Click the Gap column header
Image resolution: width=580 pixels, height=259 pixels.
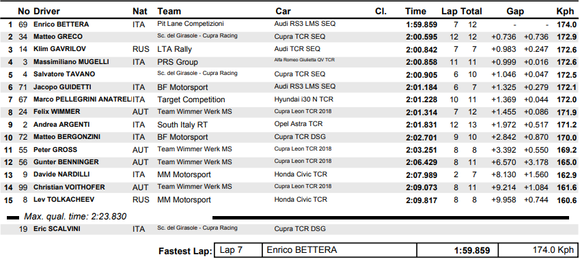pyautogui.click(x=515, y=12)
